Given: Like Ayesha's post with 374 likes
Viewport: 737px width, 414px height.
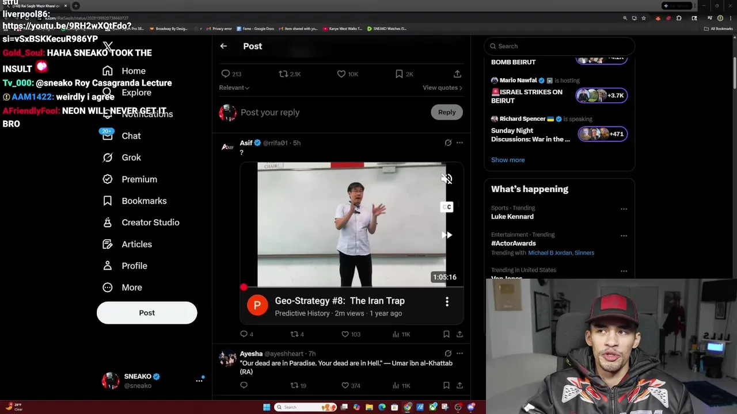Looking at the screenshot, I should click(351, 385).
